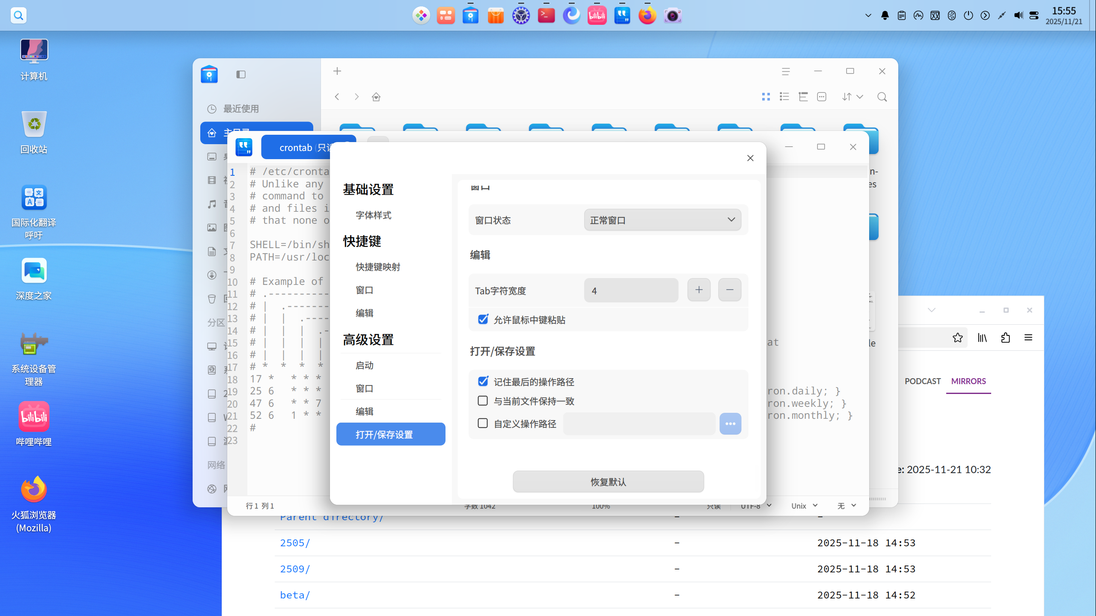Switch file manager to icon grid view
The width and height of the screenshot is (1096, 616).
[766, 97]
